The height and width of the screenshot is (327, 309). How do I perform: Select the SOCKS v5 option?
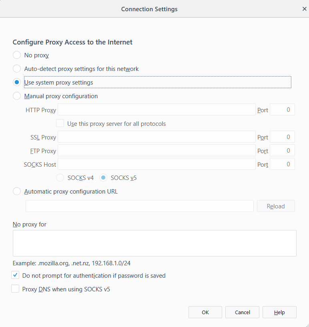[x=103, y=178]
